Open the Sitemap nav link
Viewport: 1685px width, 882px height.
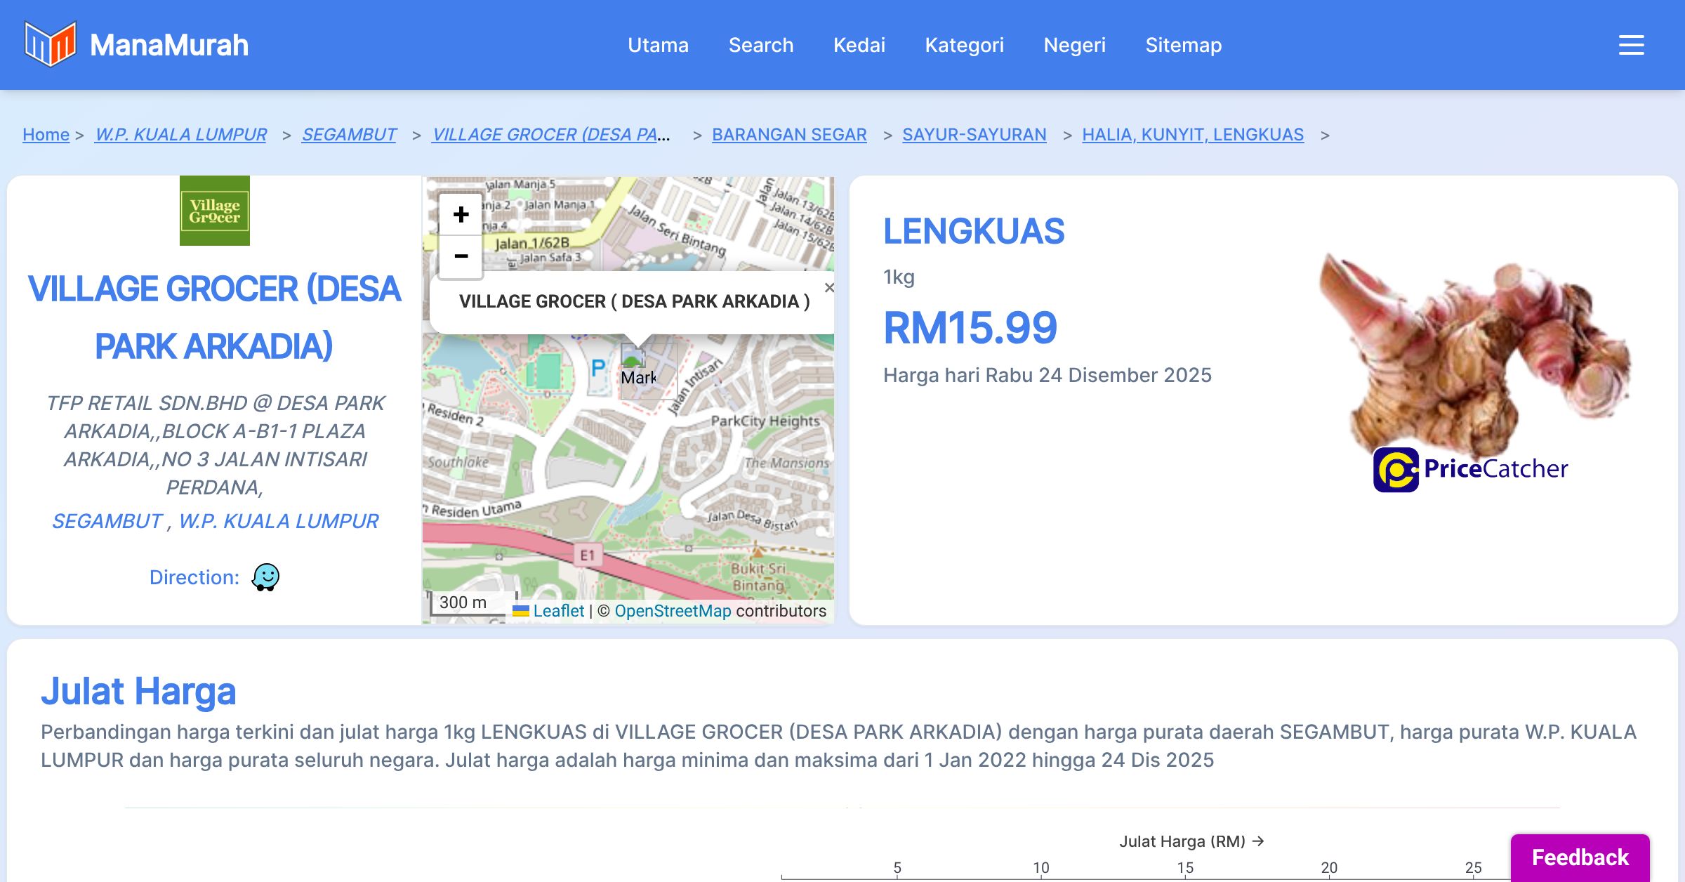point(1183,45)
